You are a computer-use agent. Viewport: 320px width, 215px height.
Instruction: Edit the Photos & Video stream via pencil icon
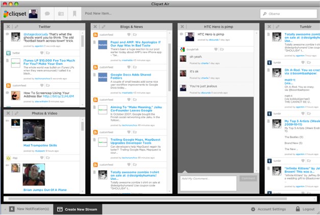click(x=16, y=113)
